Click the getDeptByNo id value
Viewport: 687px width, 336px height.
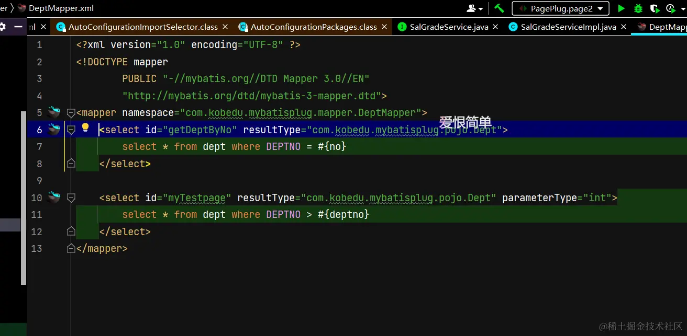click(x=203, y=130)
